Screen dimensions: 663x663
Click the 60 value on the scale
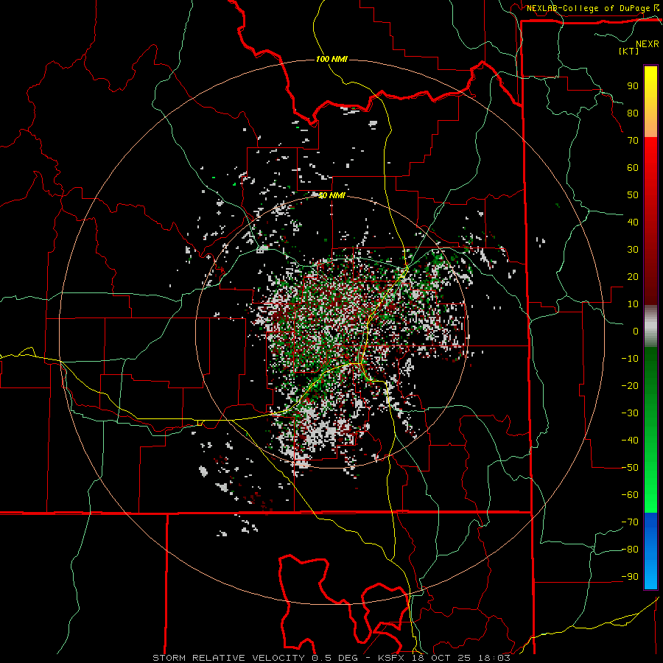(x=633, y=167)
